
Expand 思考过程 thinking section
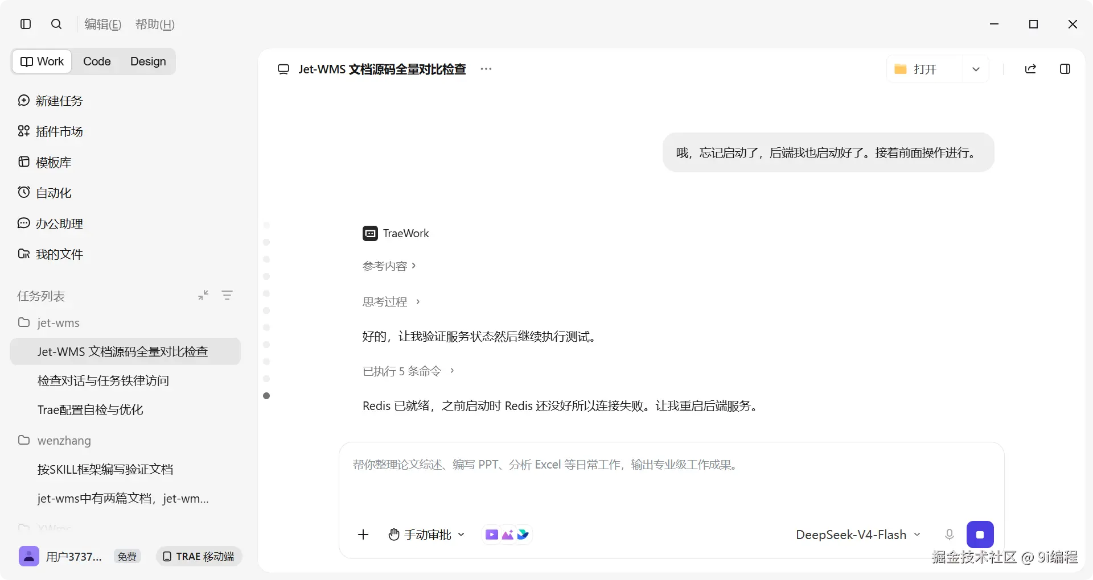(x=391, y=301)
